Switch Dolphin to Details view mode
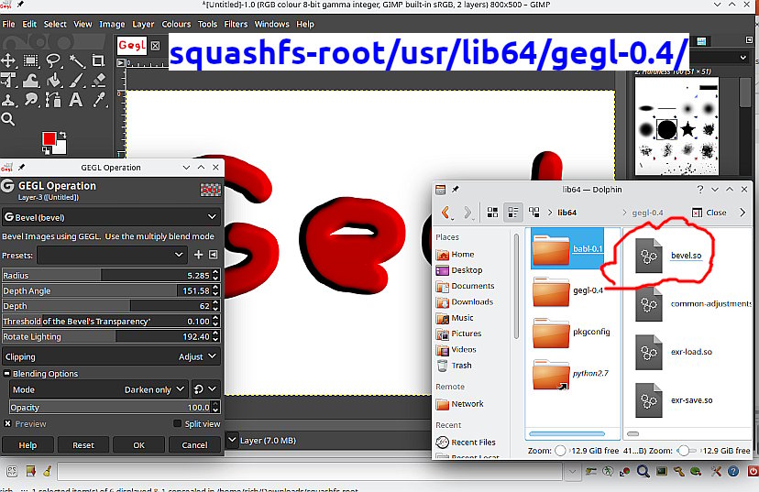 (x=533, y=213)
